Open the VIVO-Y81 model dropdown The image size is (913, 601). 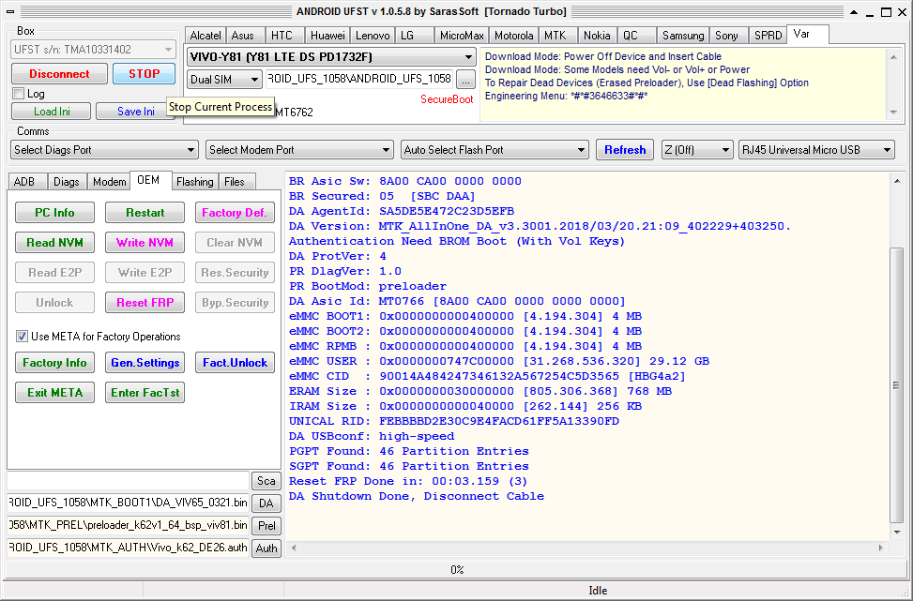tap(330, 57)
